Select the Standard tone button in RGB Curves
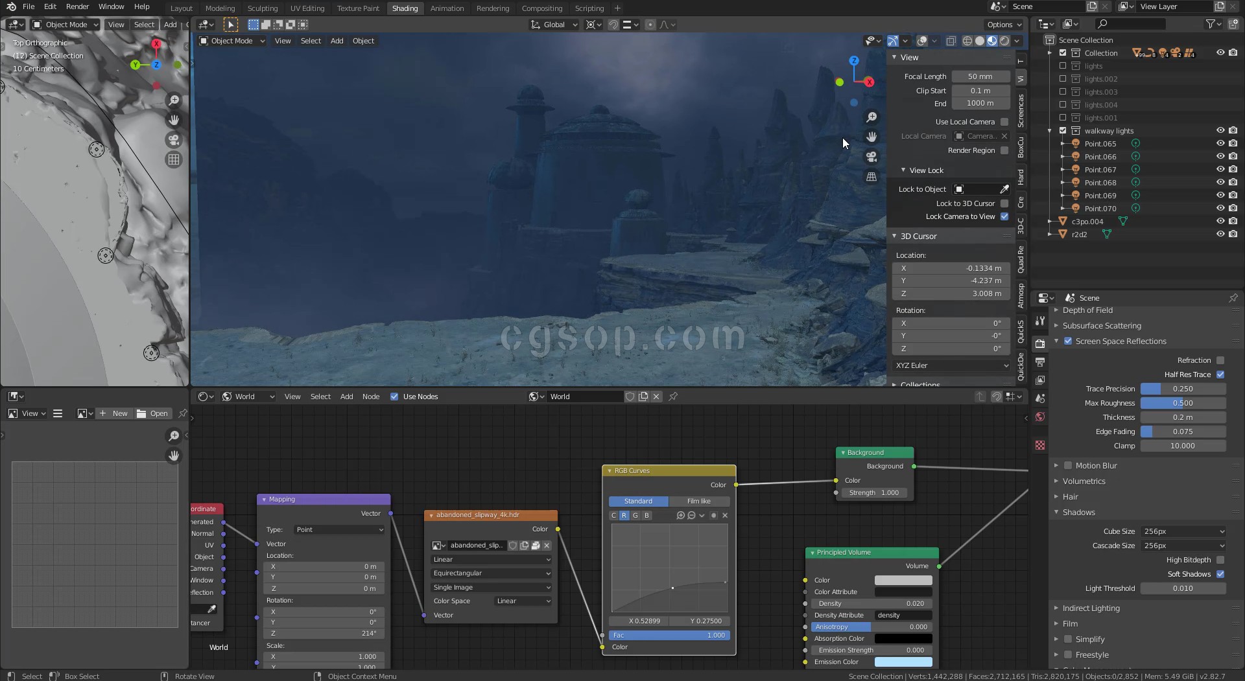The width and height of the screenshot is (1245, 681). click(638, 502)
